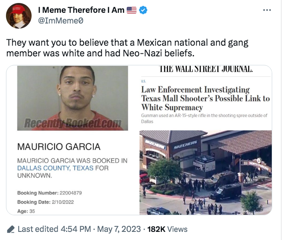Open the three-dot more options menu
The width and height of the screenshot is (282, 240).
tap(267, 10)
